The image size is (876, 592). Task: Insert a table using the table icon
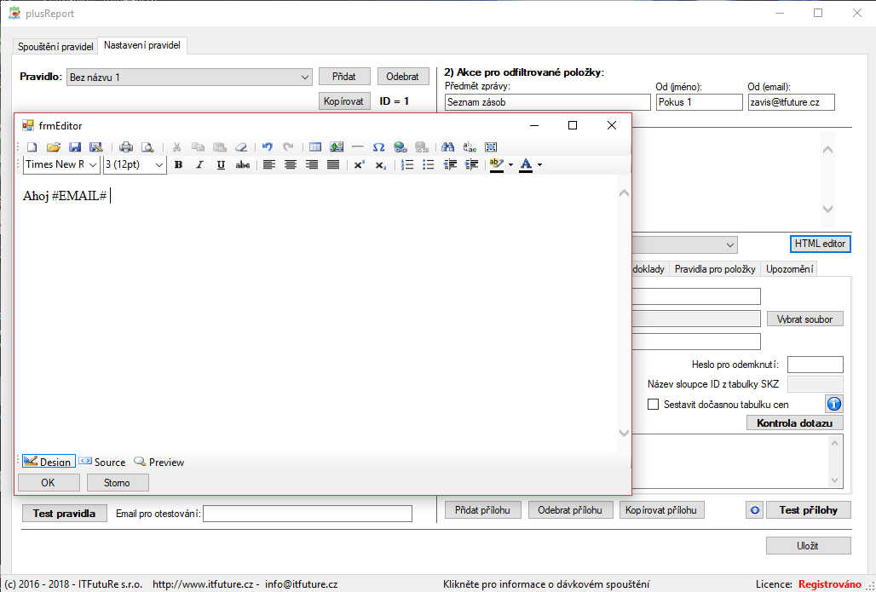[315, 147]
